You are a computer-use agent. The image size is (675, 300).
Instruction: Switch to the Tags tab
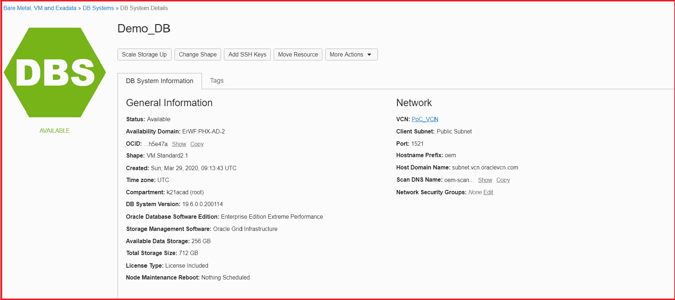click(217, 81)
